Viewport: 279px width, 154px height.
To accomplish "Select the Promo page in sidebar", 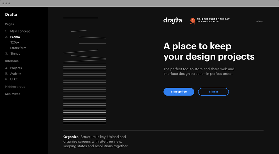I will coord(15,37).
